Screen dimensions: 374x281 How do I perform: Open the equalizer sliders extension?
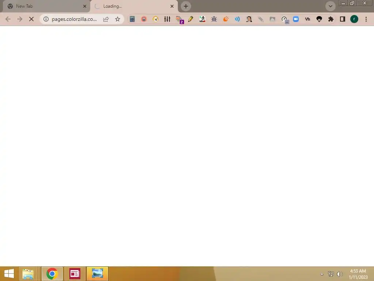tap(167, 19)
